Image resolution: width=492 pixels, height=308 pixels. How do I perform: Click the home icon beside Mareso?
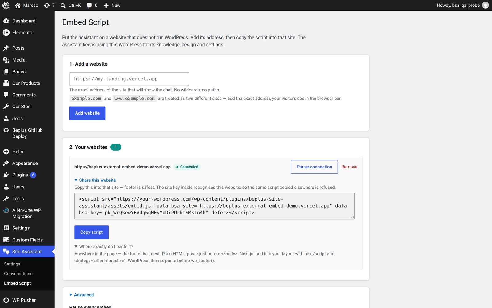pos(18,6)
